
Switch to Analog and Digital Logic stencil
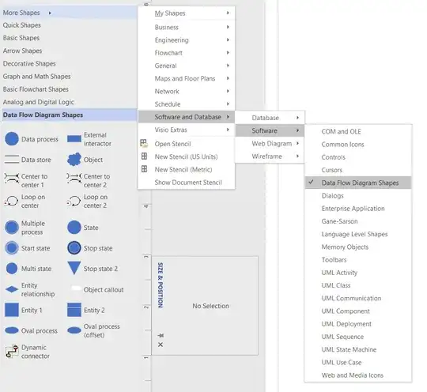click(39, 102)
